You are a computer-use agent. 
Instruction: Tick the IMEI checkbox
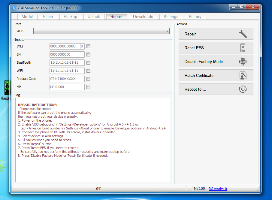tap(89, 46)
